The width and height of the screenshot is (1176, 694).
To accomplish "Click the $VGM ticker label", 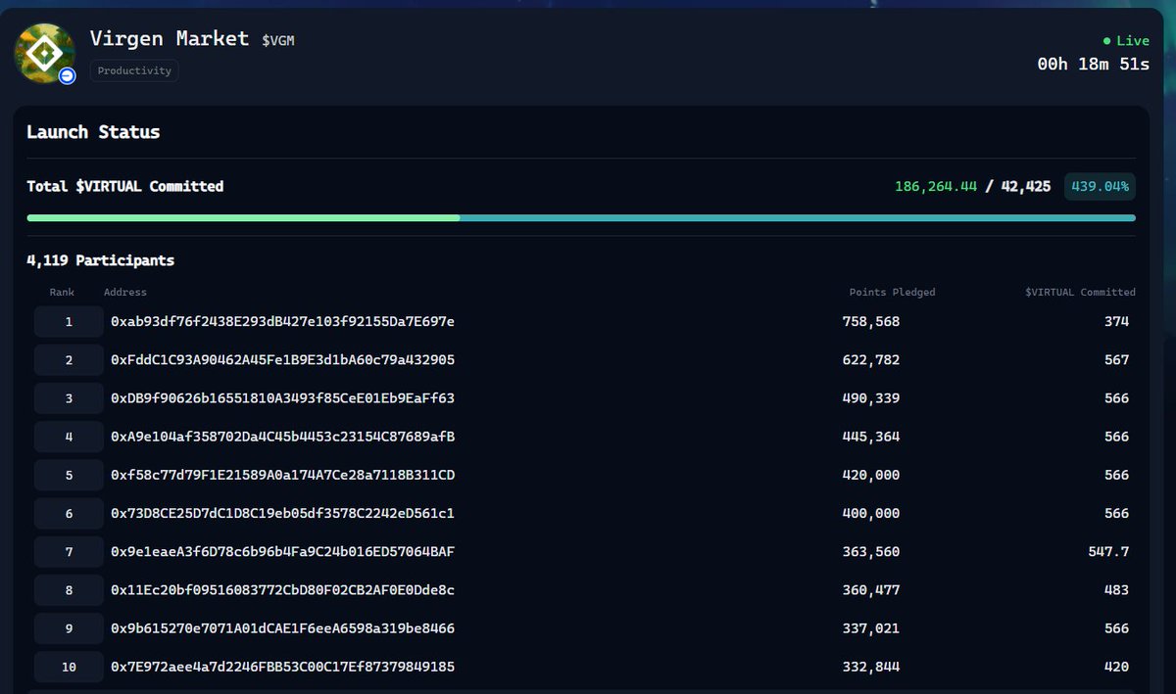I will [x=278, y=40].
